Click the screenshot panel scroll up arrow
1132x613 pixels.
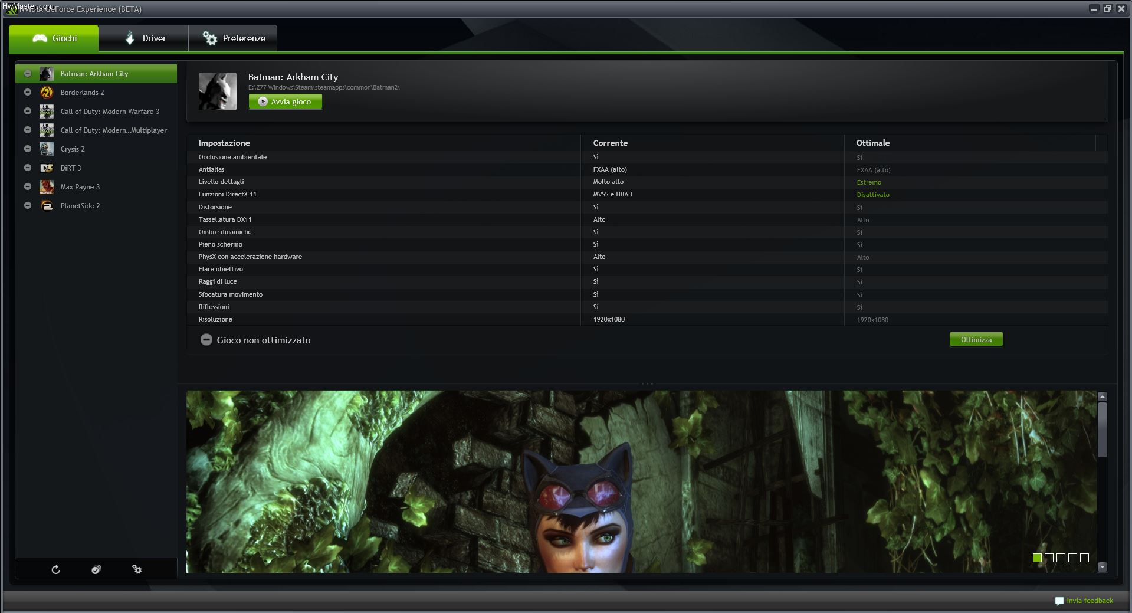pyautogui.click(x=1103, y=396)
